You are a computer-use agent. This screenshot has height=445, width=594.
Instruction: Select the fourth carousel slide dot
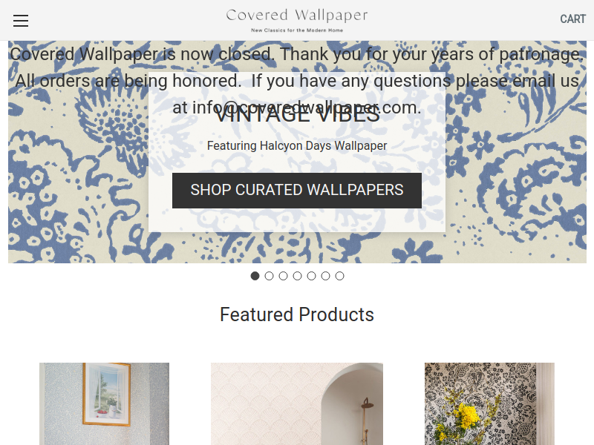pos(298,276)
